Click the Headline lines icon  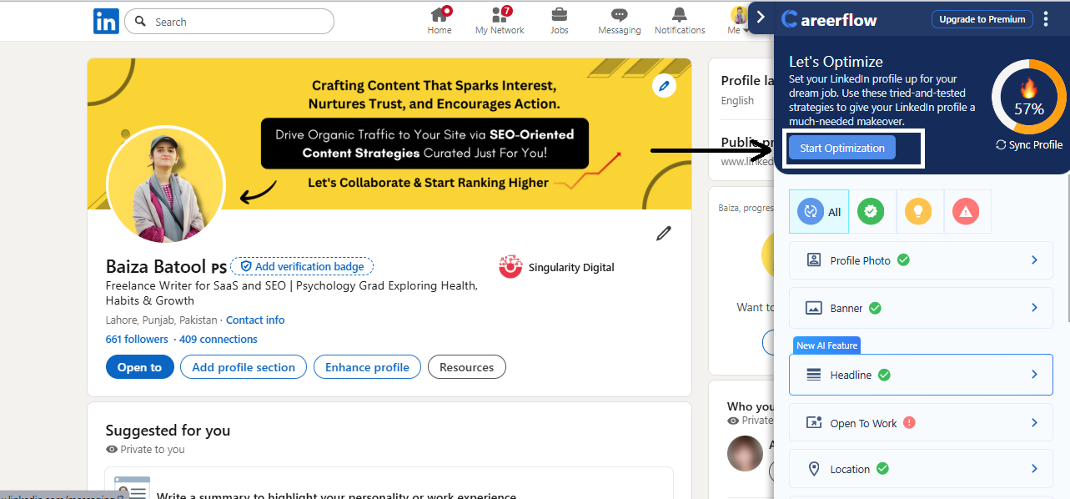click(x=814, y=375)
